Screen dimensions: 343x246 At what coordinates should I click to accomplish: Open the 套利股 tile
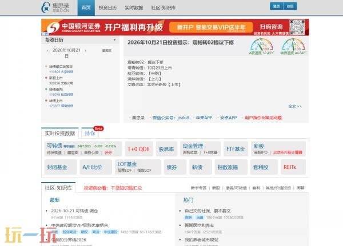coord(264,167)
